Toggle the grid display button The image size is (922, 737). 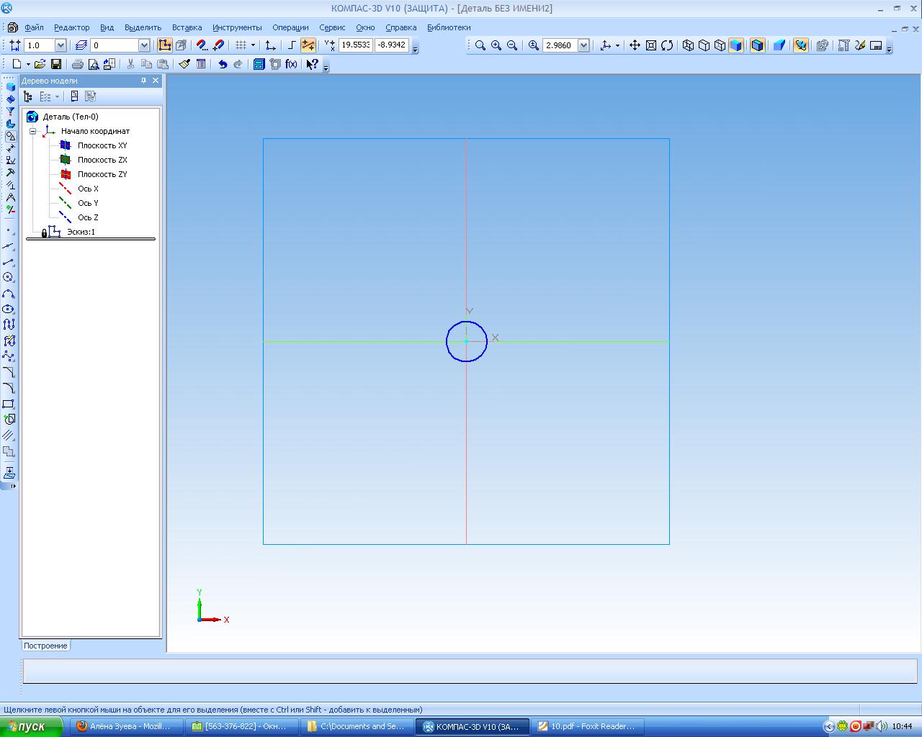point(241,45)
